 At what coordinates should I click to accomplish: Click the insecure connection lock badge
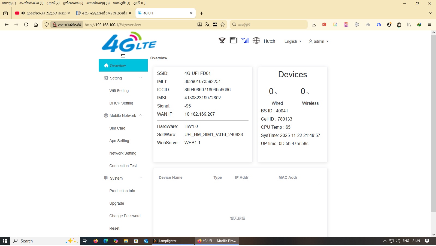pos(67,24)
